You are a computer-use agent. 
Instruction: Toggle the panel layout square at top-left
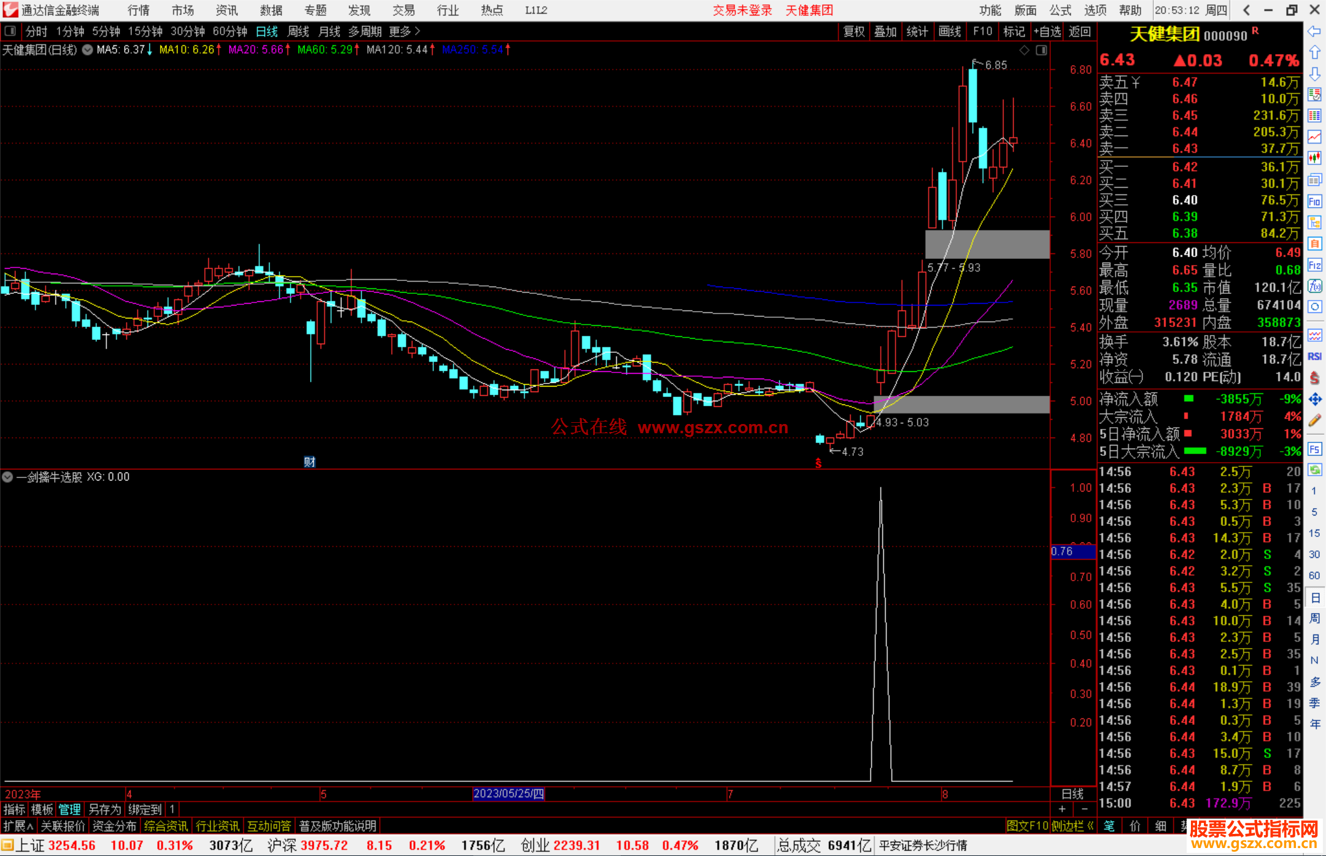point(10,31)
